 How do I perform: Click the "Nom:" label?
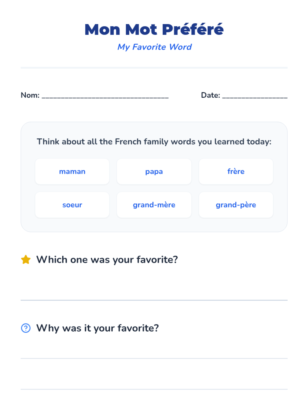pos(30,95)
